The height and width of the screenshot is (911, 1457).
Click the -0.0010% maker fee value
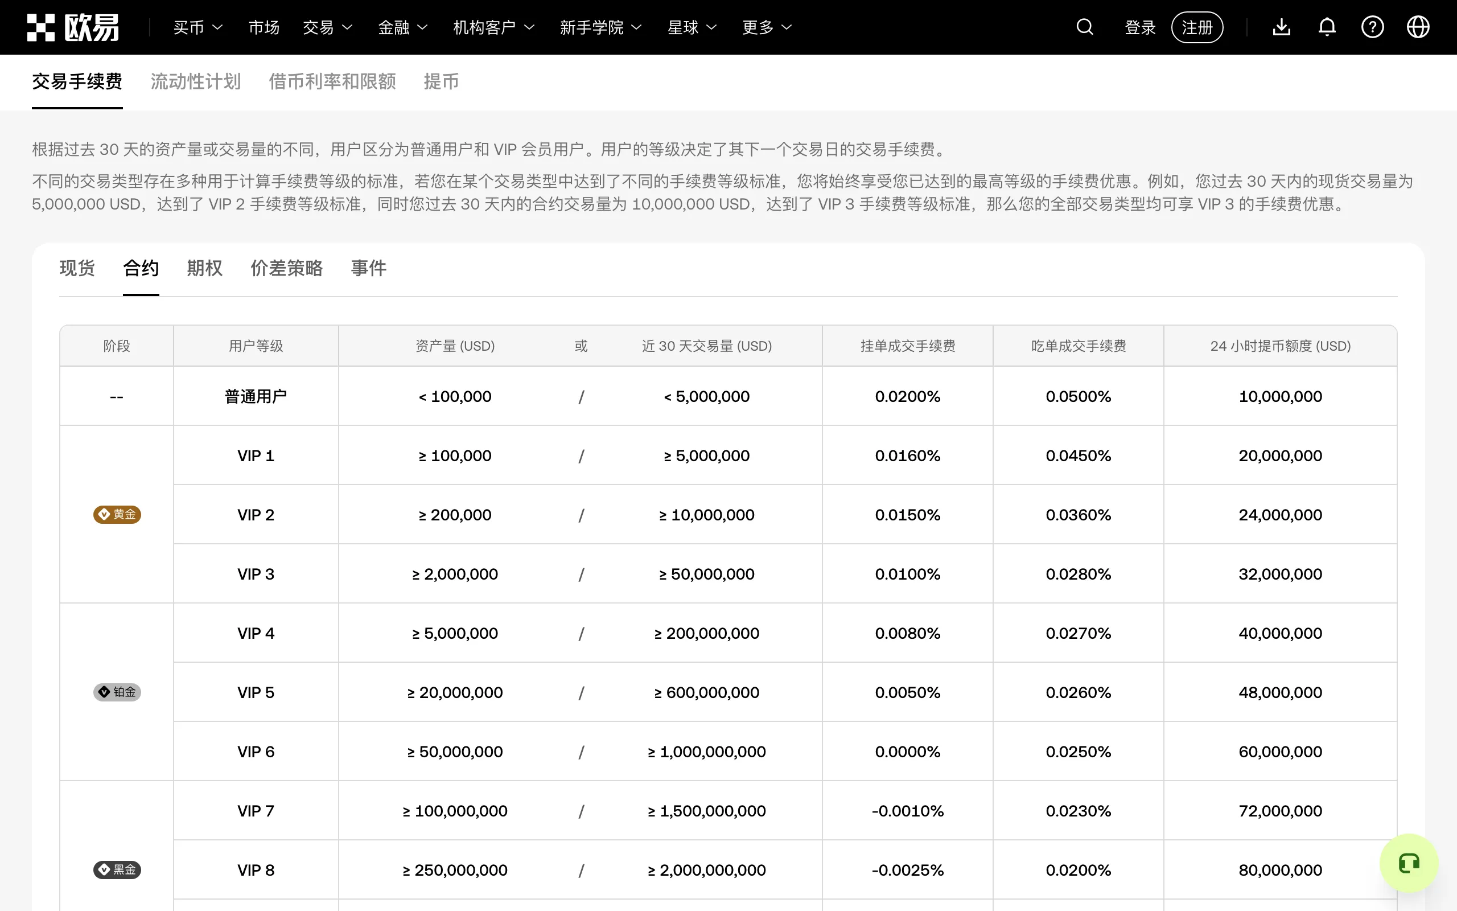pyautogui.click(x=907, y=811)
